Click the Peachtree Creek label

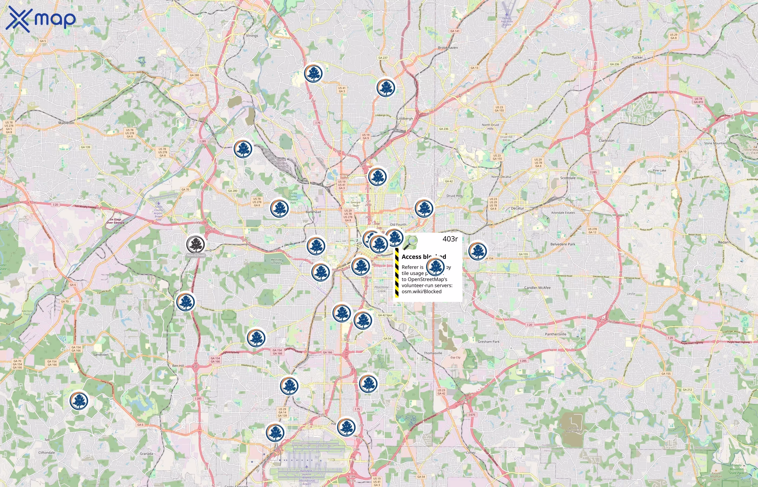point(381,289)
